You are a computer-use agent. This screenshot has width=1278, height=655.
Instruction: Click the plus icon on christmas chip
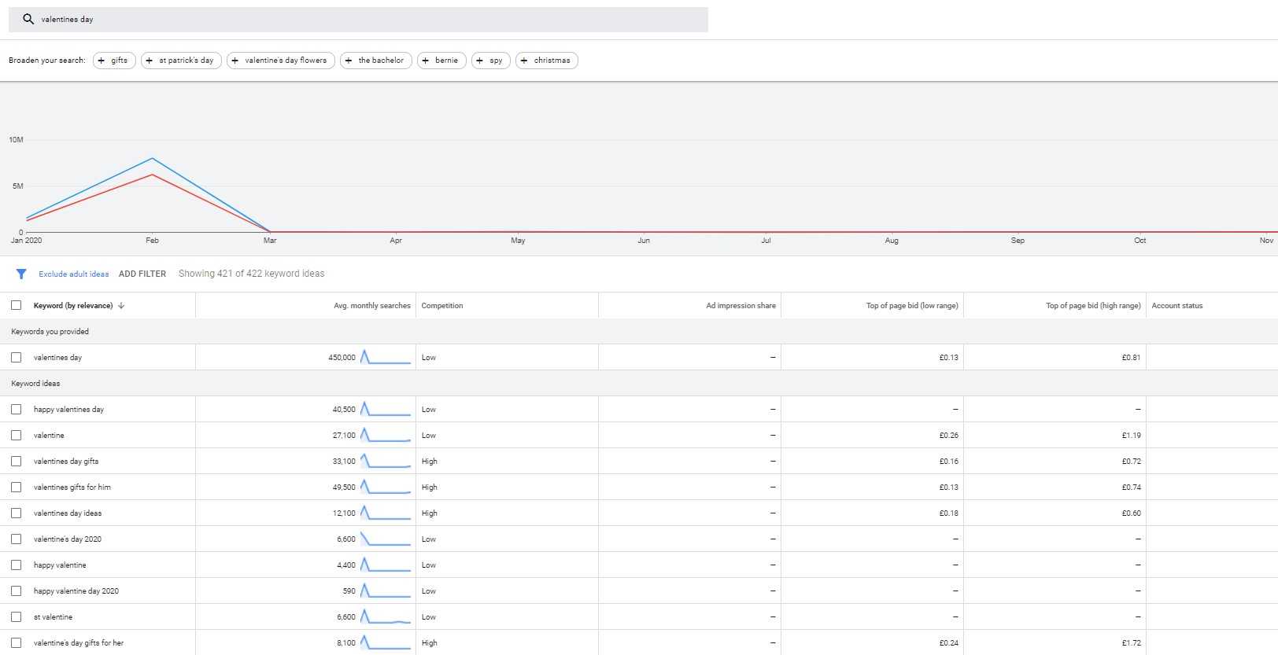click(524, 61)
